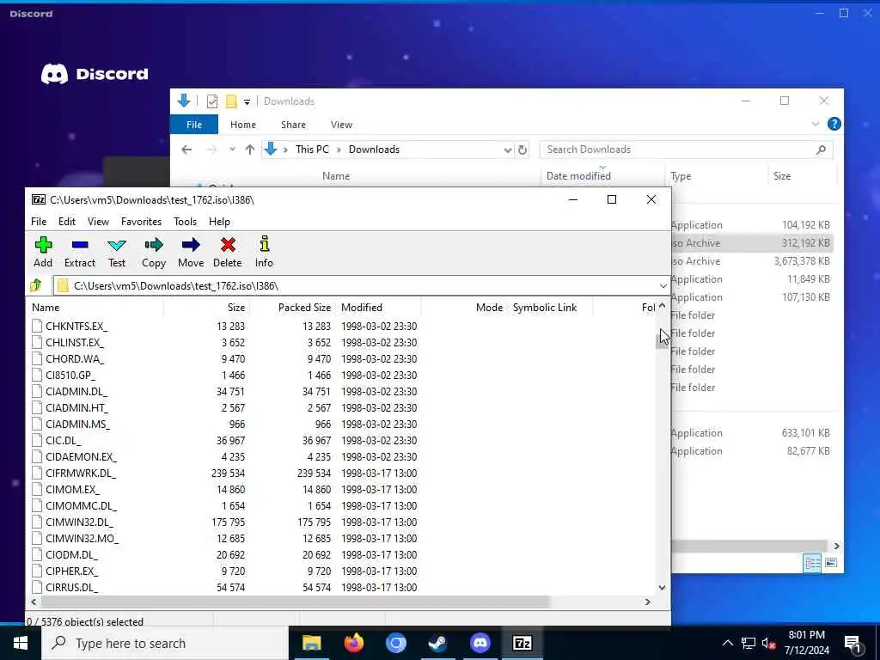Select the CHKNTFS.EX_ file
The image size is (880, 660).
(76, 326)
